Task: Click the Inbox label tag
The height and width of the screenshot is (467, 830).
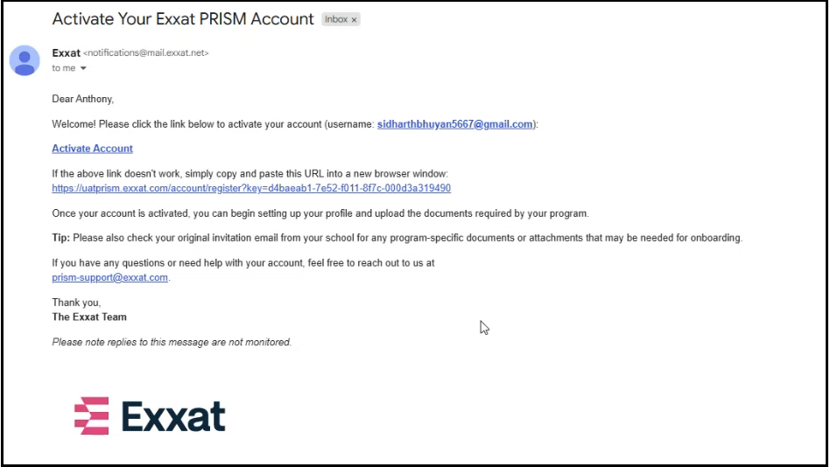Action: (x=336, y=19)
